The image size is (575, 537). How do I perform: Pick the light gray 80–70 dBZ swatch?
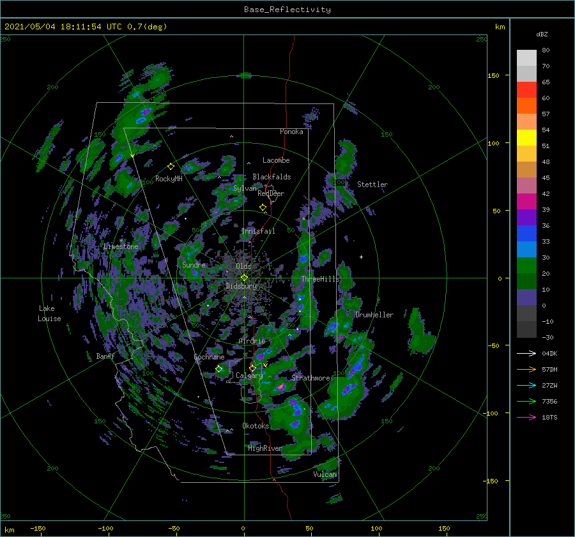[x=526, y=58]
